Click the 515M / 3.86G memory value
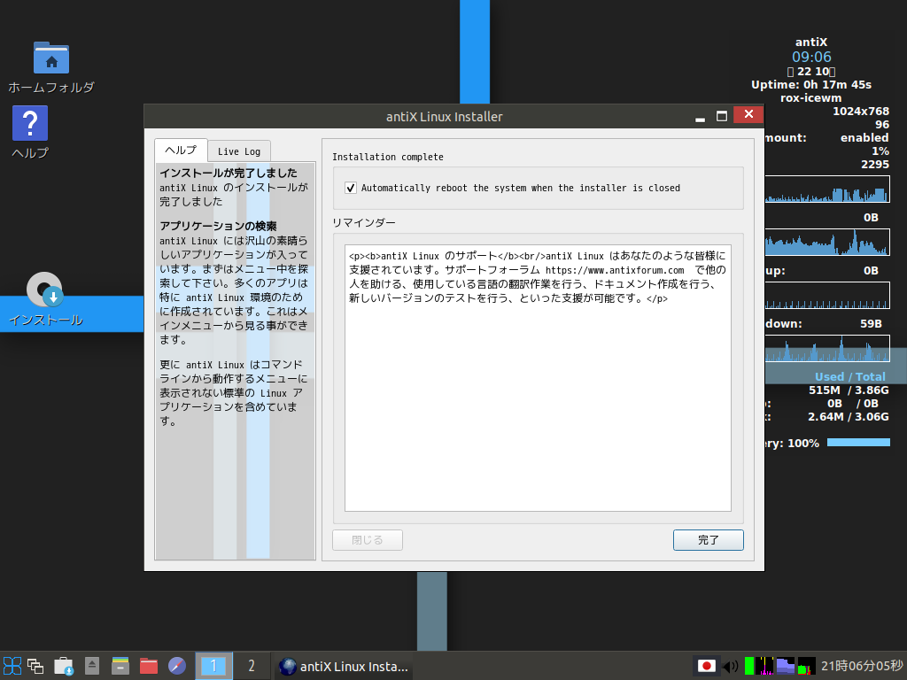 [849, 390]
